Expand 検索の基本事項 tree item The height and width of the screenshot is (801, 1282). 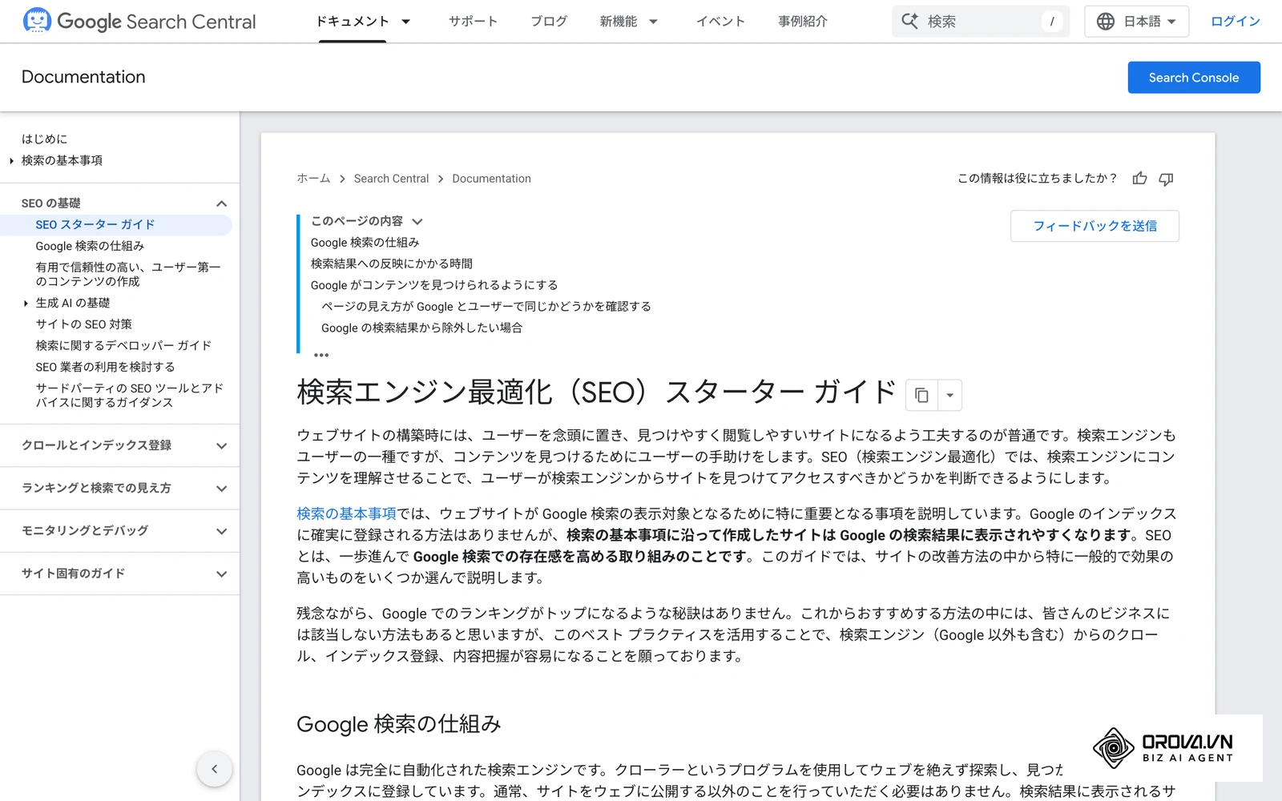(x=11, y=161)
